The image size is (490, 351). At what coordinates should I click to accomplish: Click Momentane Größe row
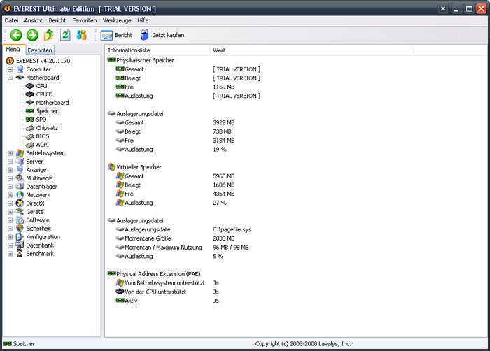[x=148, y=238]
